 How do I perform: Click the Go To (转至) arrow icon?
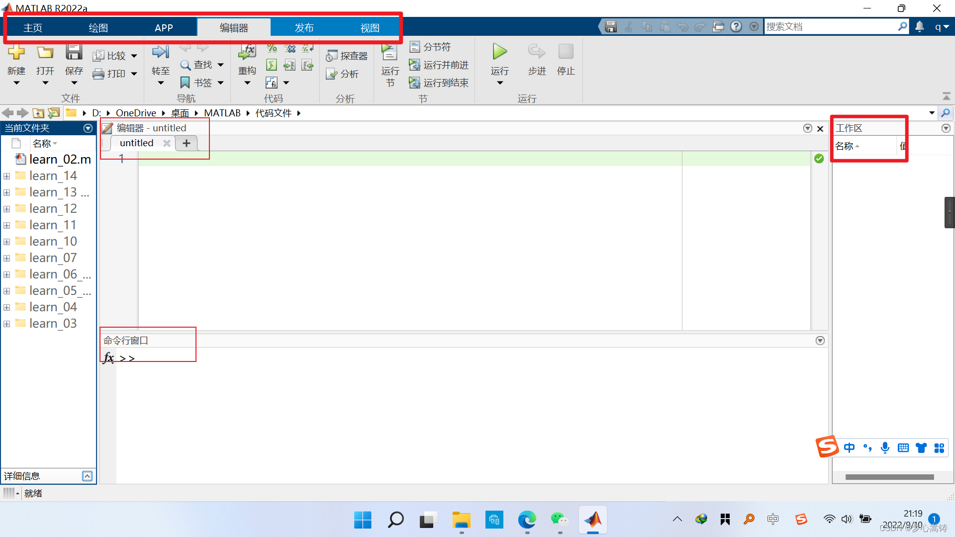point(160,52)
